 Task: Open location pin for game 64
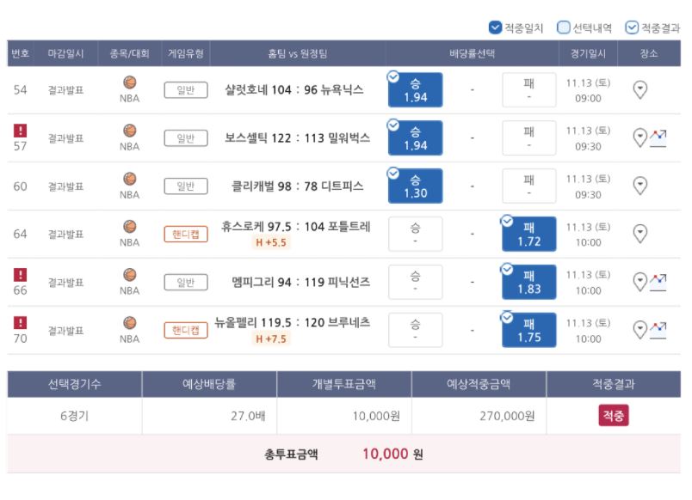(639, 234)
